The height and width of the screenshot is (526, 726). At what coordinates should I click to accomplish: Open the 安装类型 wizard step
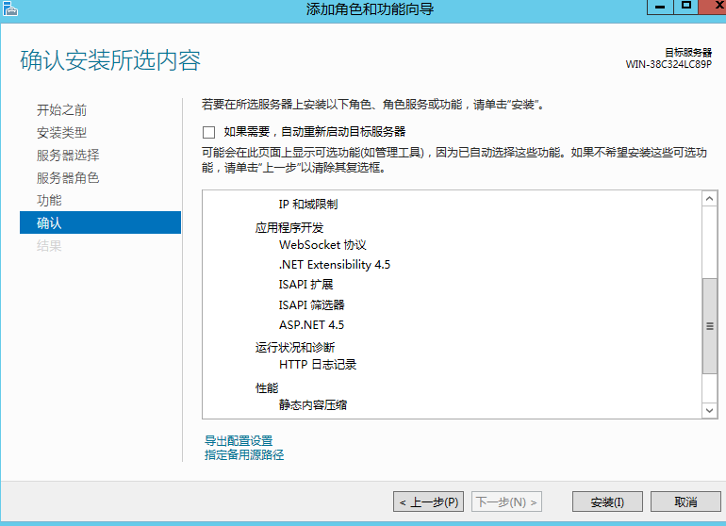pos(62,133)
